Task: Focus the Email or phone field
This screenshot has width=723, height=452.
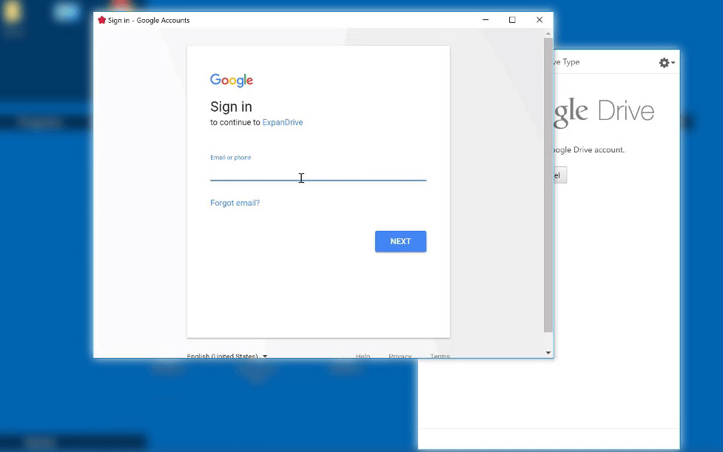Action: tap(318, 174)
